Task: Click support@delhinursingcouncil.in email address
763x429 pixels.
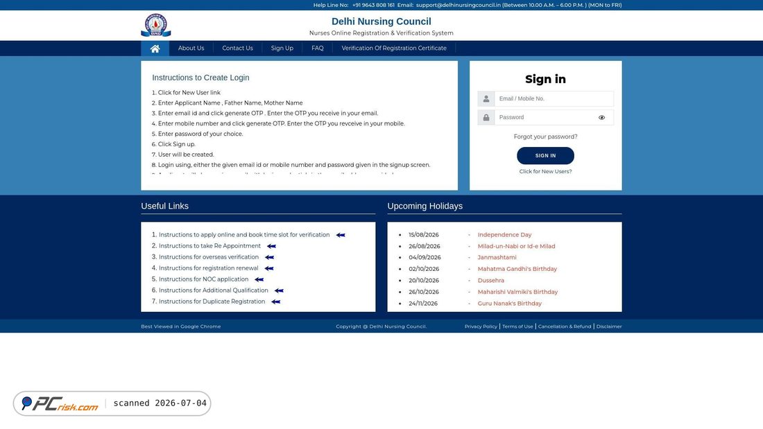Action: (x=458, y=5)
